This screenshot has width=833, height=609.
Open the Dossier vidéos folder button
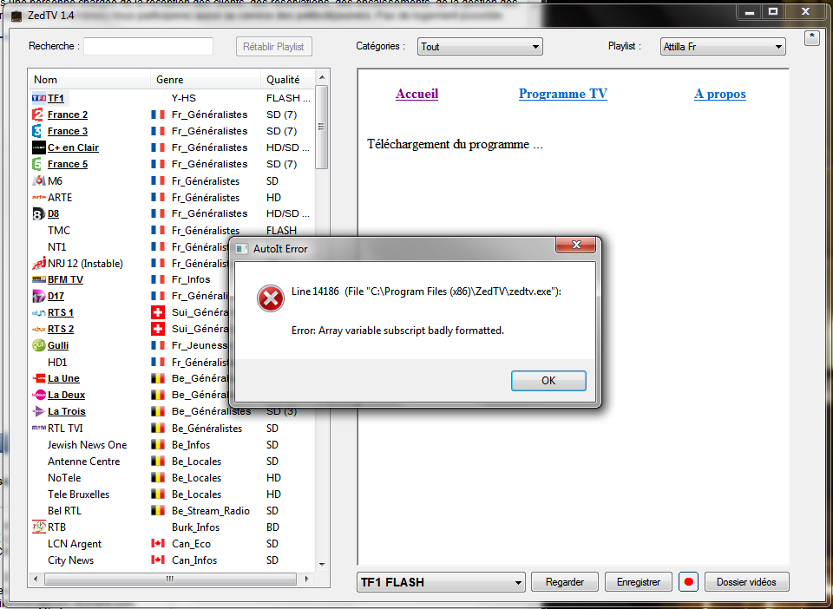pyautogui.click(x=746, y=582)
